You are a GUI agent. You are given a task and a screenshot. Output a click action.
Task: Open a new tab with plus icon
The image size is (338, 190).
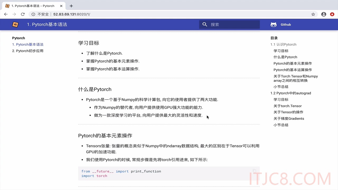point(71,6)
